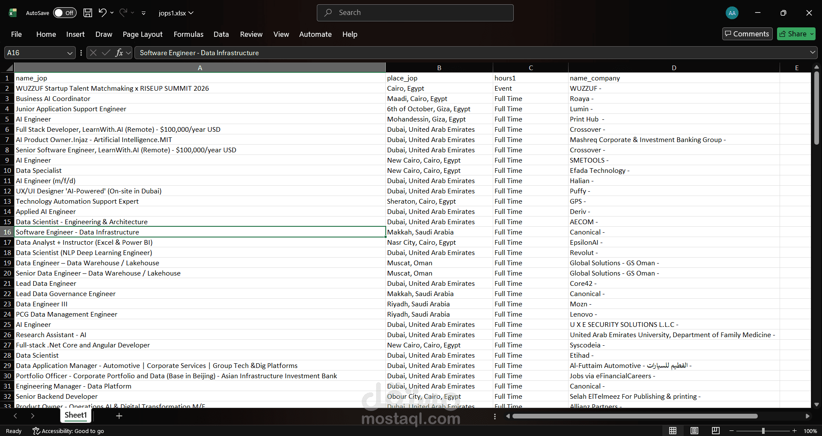Screen dimensions: 822x436
Task: Select column A header
Action: click(x=200, y=68)
